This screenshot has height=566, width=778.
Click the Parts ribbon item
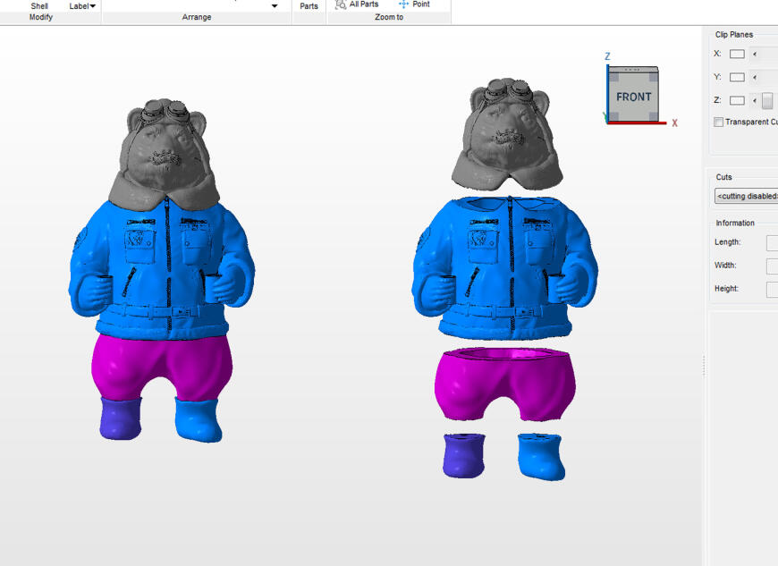pyautogui.click(x=309, y=6)
